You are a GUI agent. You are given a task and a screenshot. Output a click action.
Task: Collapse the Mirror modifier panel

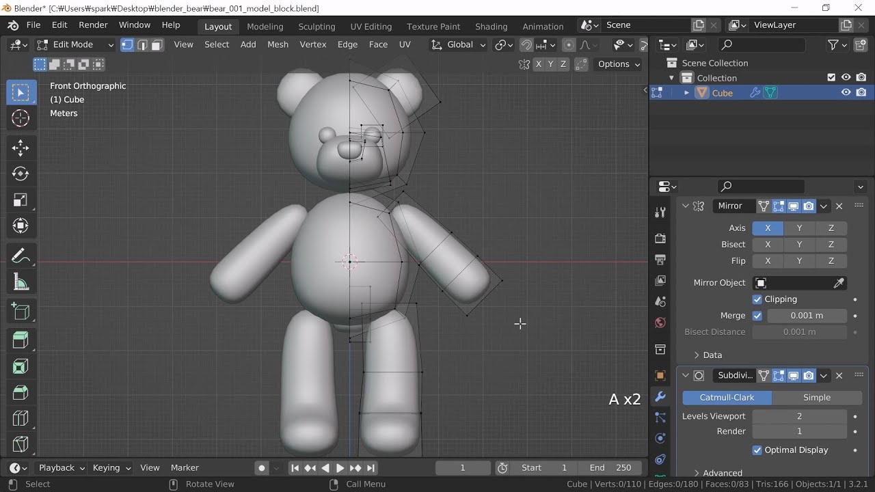[x=685, y=206]
